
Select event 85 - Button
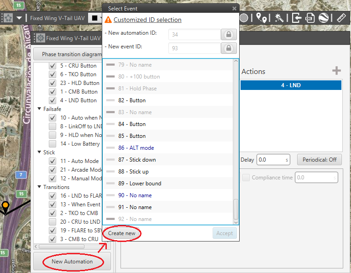point(168,136)
